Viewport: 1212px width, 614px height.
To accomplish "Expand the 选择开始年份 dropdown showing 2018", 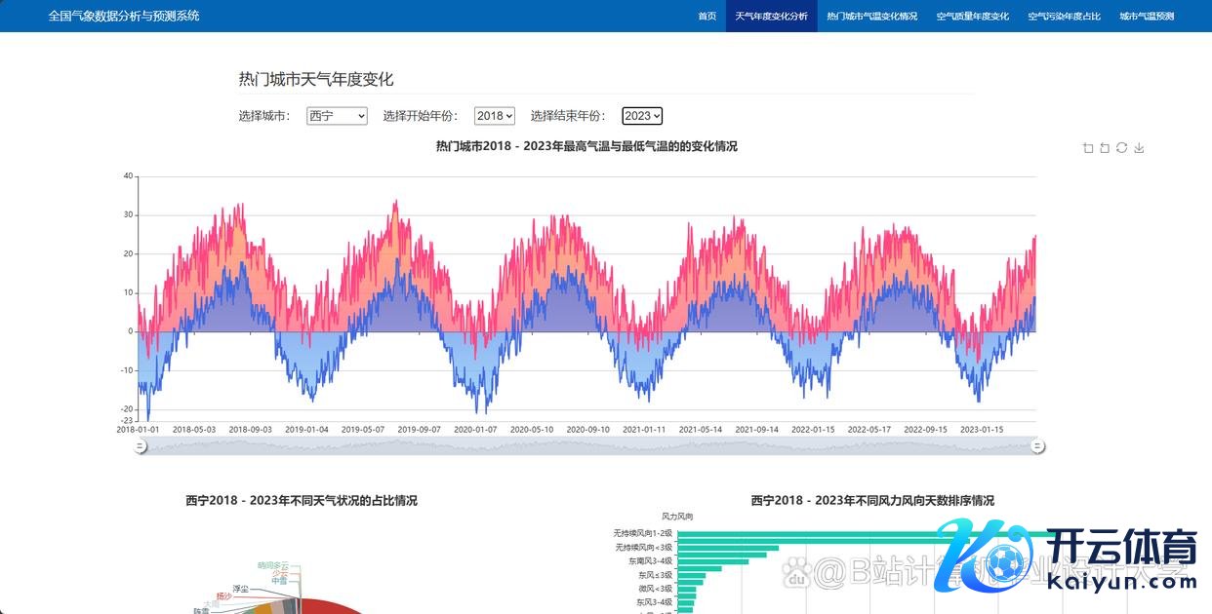I will click(494, 116).
